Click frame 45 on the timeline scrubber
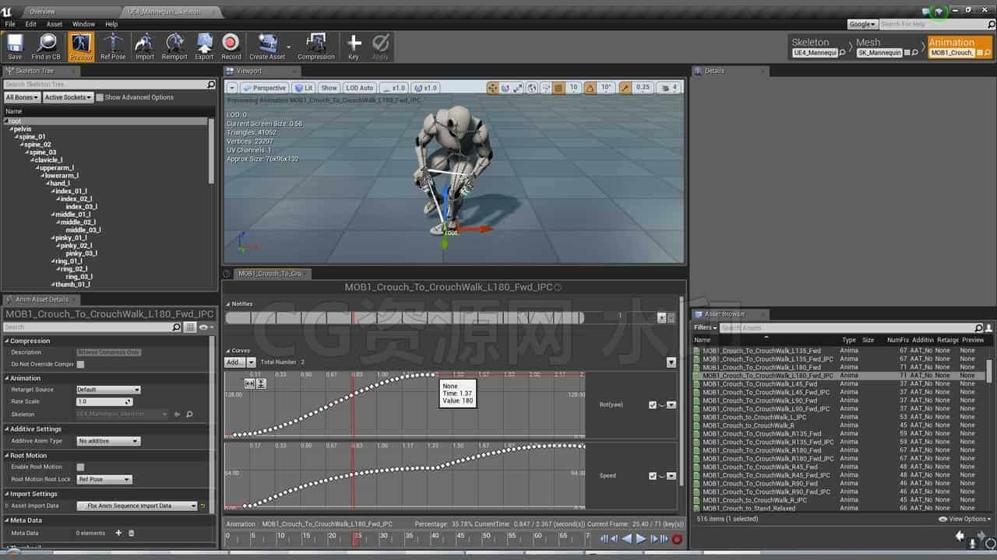This screenshot has height=560, width=997. (x=460, y=537)
